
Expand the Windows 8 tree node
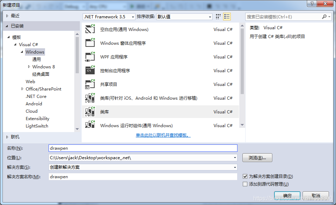point(29,67)
